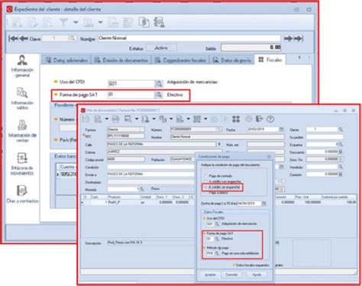Open Información de ventas in the sidebar

pos(22,131)
